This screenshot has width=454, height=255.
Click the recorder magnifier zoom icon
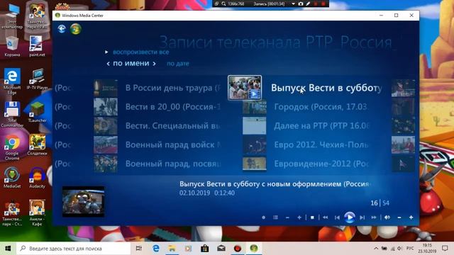223,4
